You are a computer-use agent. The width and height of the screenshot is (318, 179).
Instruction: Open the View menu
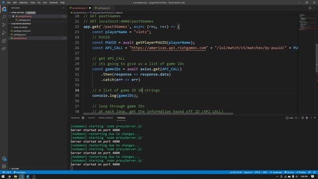click(x=33, y=2)
